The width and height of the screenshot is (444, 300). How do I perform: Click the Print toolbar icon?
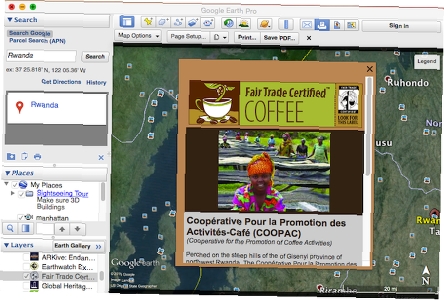(322, 25)
